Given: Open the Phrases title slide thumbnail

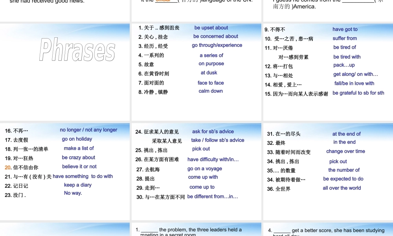Looking at the screenshot, I should [65, 72].
